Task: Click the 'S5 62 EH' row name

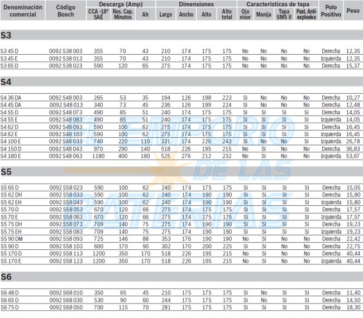Action: [x=11, y=203]
